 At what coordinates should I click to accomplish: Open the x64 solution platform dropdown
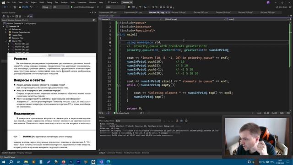pos(61,7)
